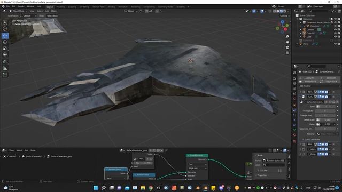Click the Viewport Vis button
Screen dimensions: 342x192
[x=309, y=82]
